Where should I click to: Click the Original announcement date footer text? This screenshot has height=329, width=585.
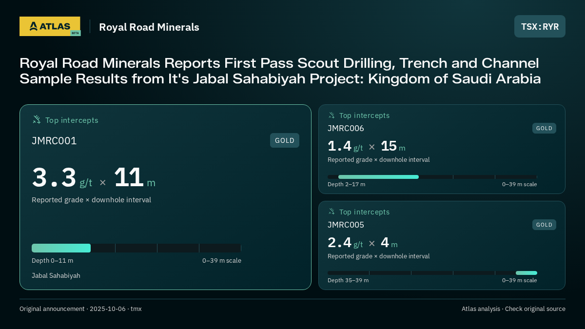pyautogui.click(x=80, y=309)
